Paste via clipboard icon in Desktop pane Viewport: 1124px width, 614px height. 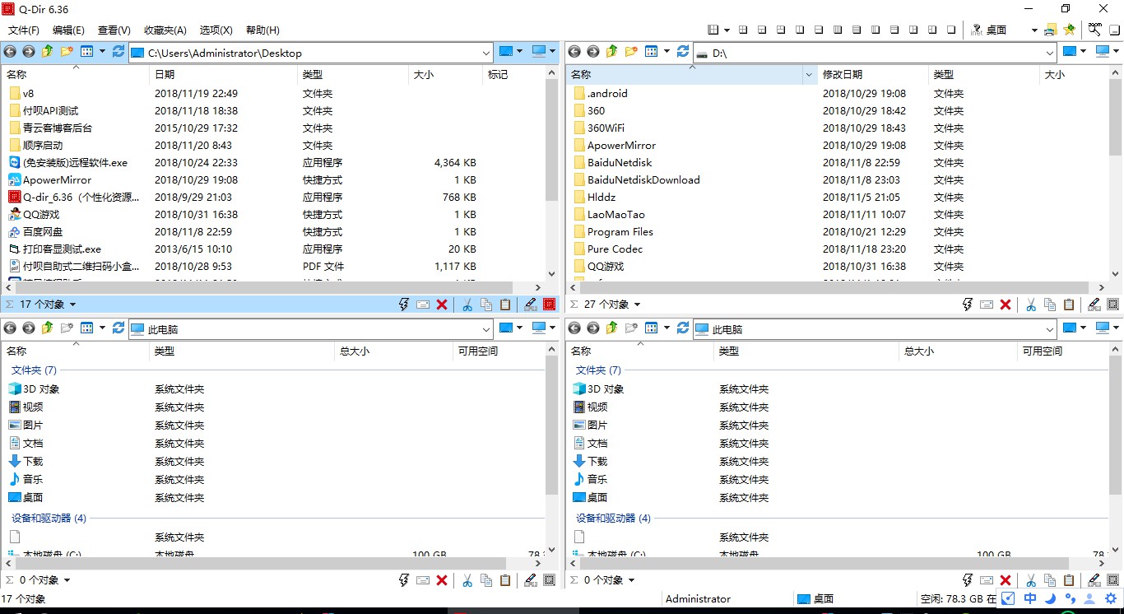click(x=505, y=305)
